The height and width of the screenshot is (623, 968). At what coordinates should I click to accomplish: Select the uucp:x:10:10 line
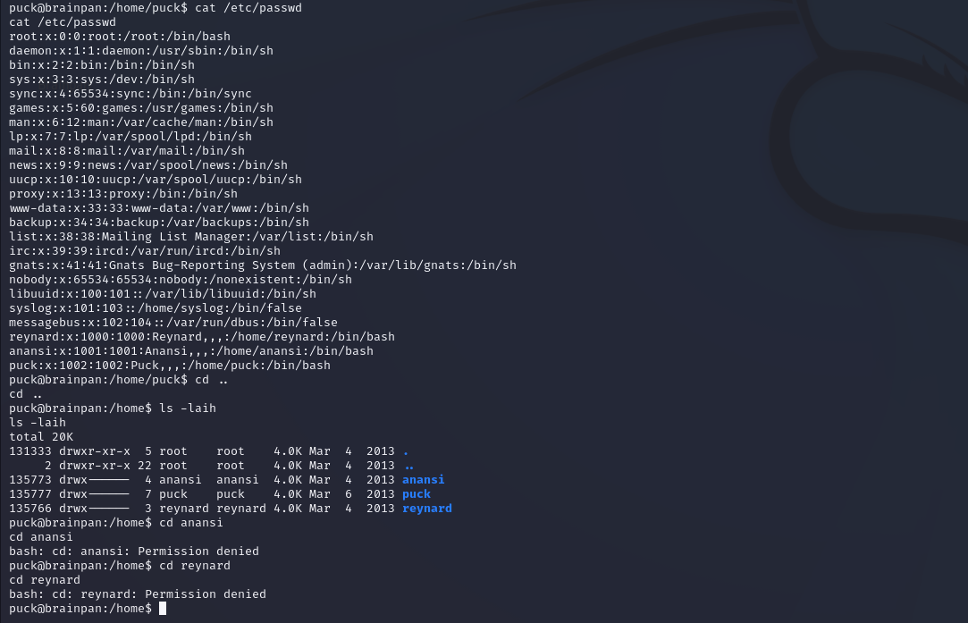156,179
